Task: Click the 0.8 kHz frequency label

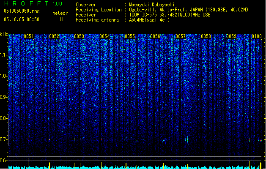Action: [x=3, y=118]
